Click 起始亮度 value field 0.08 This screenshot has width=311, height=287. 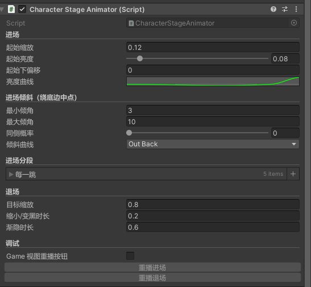point(285,58)
